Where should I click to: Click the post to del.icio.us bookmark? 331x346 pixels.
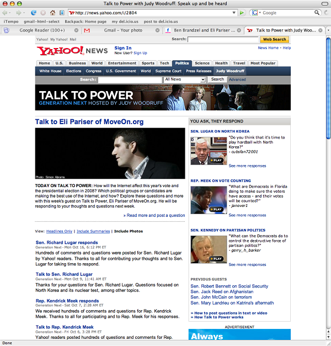click(x=161, y=22)
